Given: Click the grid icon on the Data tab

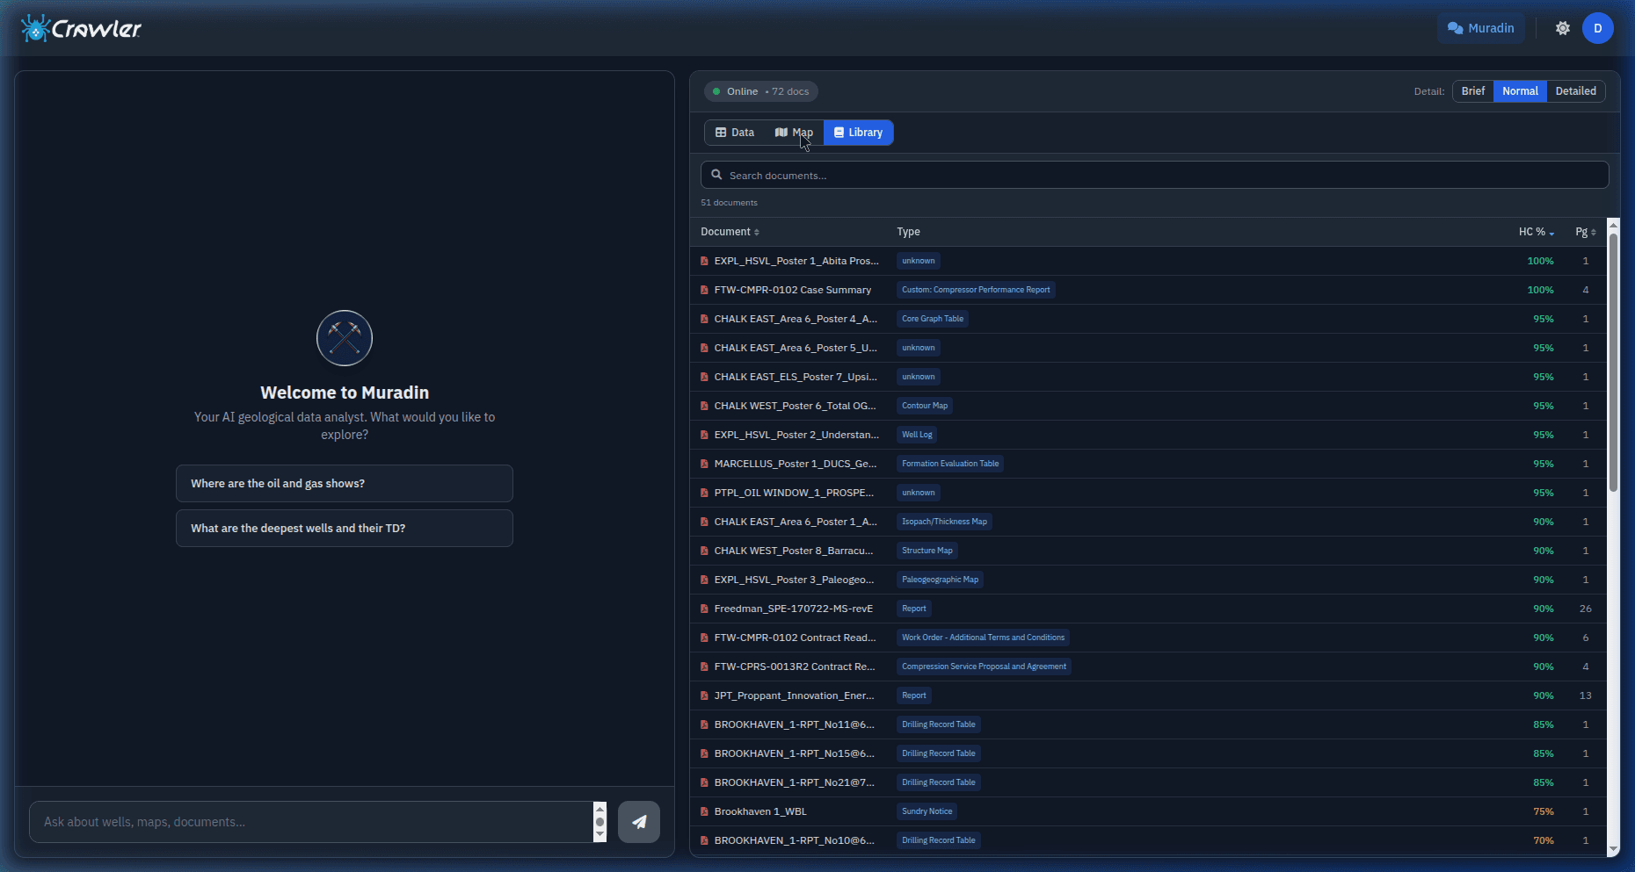Looking at the screenshot, I should (x=721, y=132).
